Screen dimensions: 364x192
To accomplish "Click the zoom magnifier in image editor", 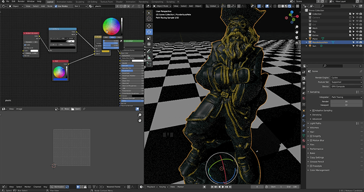I will tap(140, 115).
